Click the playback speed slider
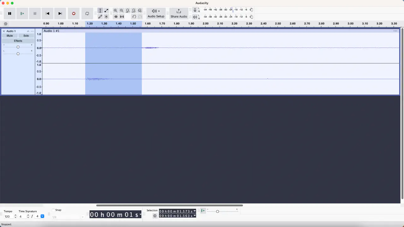 click(217, 211)
